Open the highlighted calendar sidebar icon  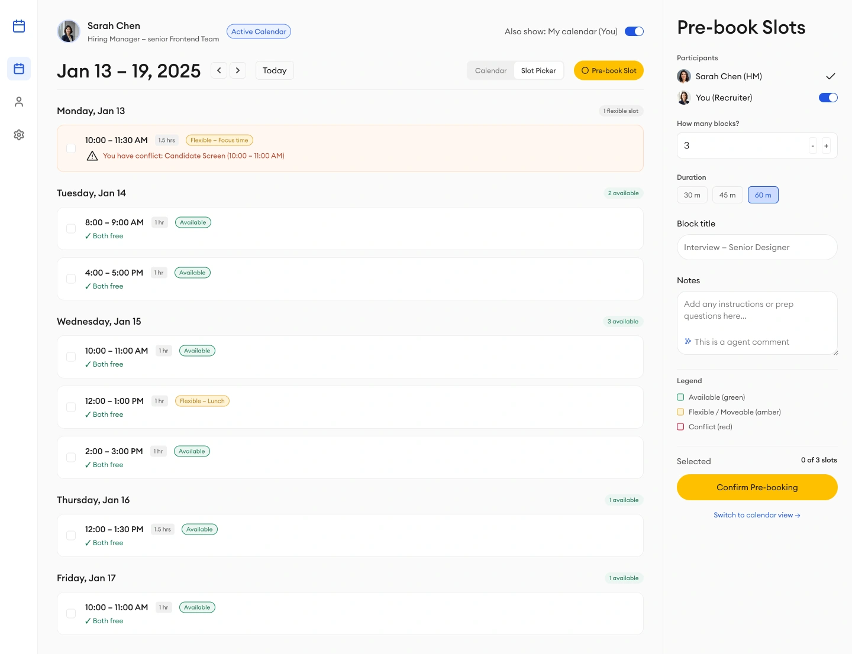(19, 69)
